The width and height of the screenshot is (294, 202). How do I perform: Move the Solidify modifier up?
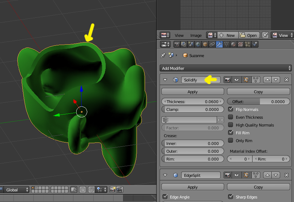[267, 80]
